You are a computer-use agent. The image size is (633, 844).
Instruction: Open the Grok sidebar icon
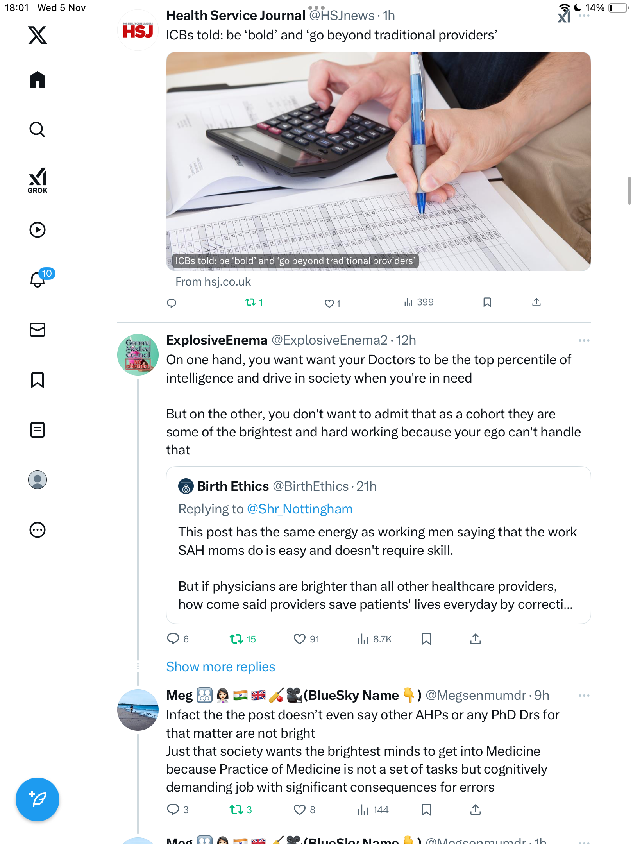tap(38, 180)
